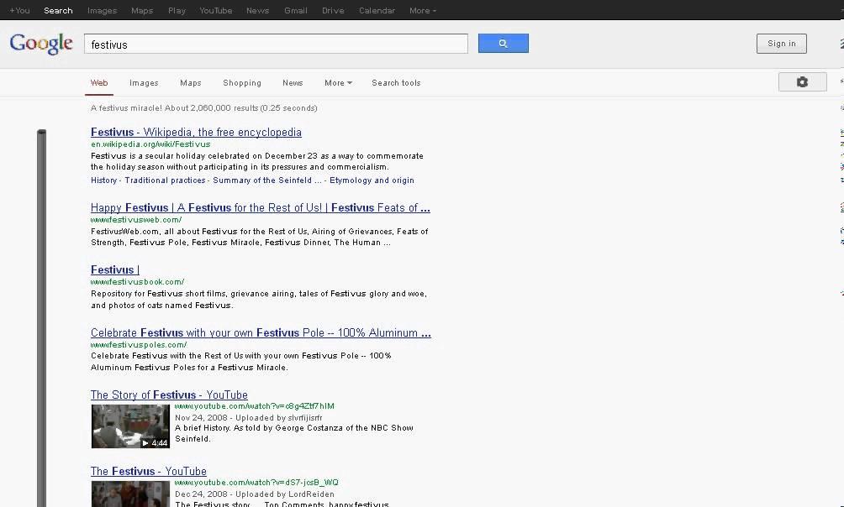Open Festivus Wikipedia result title

pyautogui.click(x=196, y=133)
